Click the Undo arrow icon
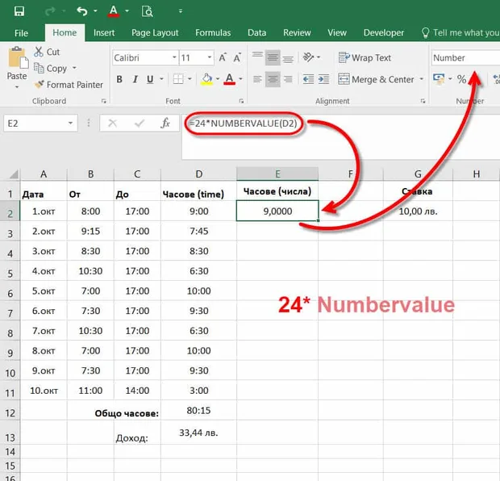This screenshot has height=481, width=500. click(x=82, y=11)
